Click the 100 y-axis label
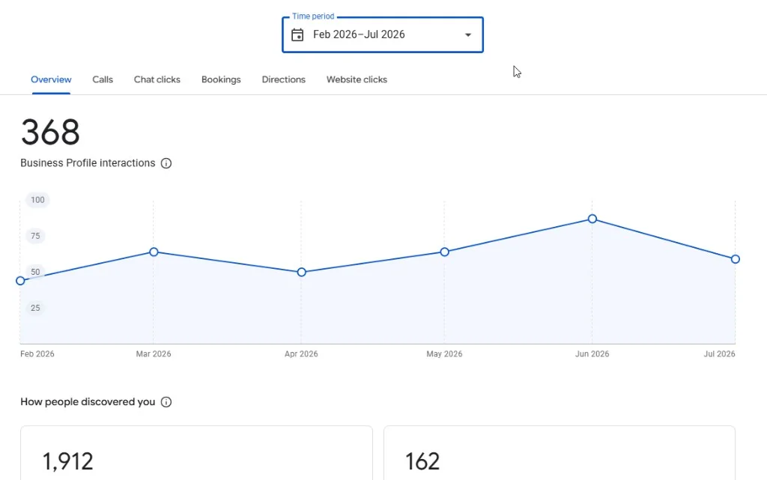The image size is (767, 480). point(37,200)
